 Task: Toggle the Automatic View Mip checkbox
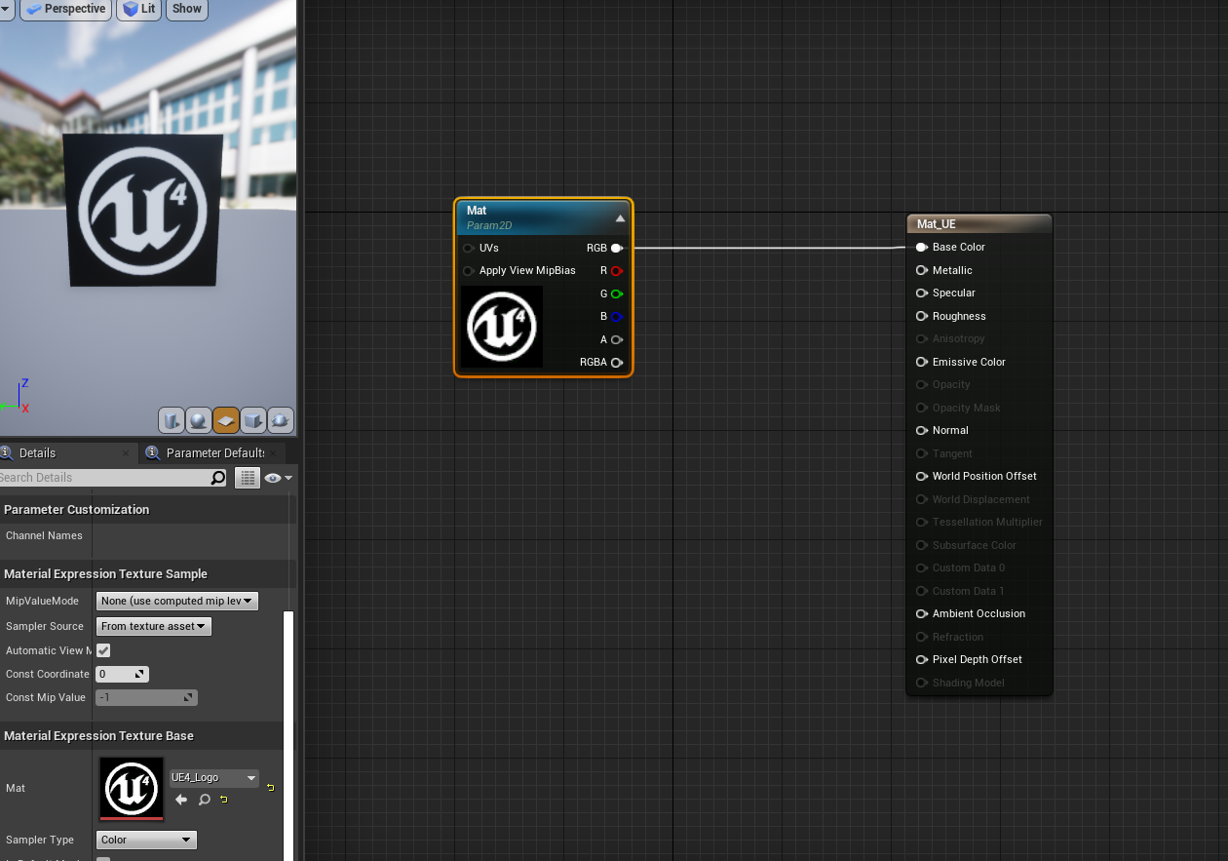click(x=102, y=650)
